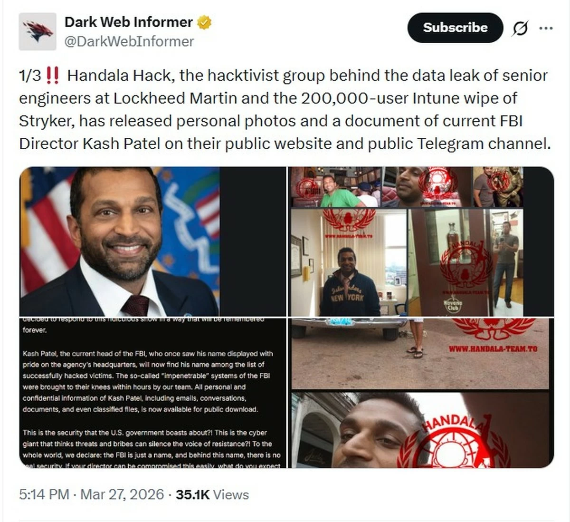Open the New York sweatshirt office photo
The height and width of the screenshot is (522, 570).
pyautogui.click(x=349, y=262)
